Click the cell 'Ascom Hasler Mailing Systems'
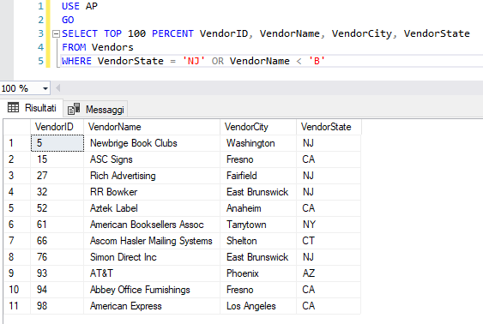Screen dimensions: 483x324 click(x=152, y=241)
